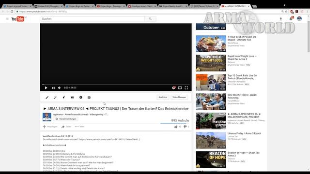
Task: Open the YouTube hamburger guide menu
Action: coord(7,19)
